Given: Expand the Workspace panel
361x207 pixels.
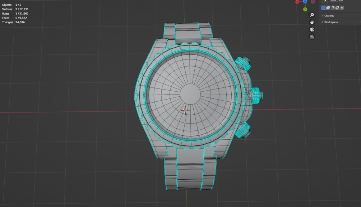Looking at the screenshot, I should pos(341,22).
